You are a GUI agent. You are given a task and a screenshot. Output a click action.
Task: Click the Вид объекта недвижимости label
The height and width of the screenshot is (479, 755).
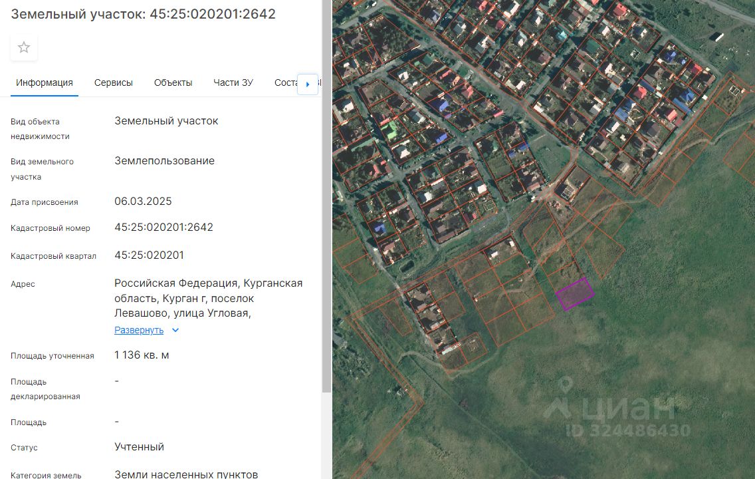pyautogui.click(x=40, y=128)
